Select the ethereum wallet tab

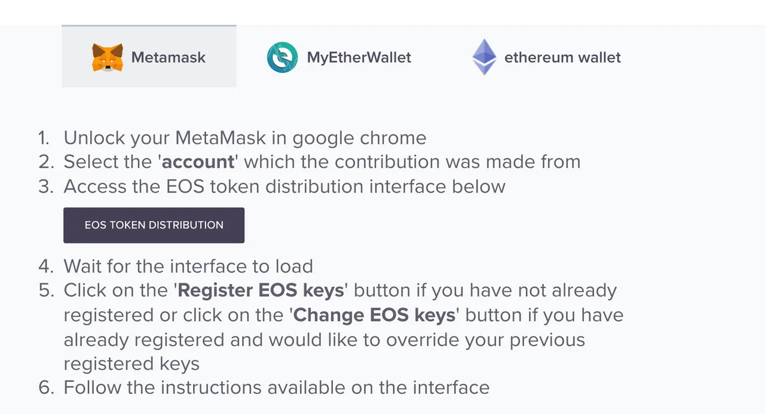click(x=547, y=57)
